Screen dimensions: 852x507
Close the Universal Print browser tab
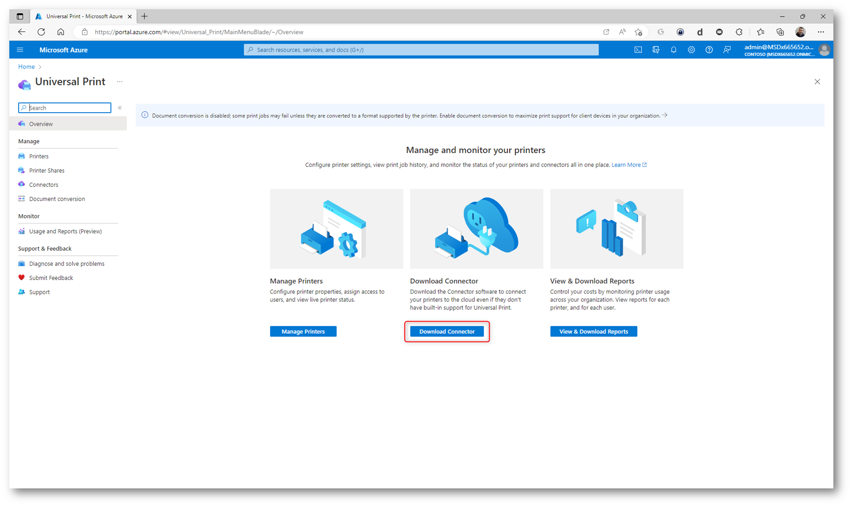(x=130, y=16)
